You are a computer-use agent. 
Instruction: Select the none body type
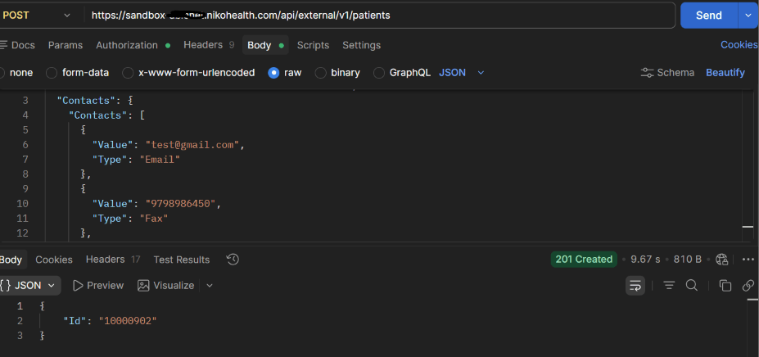point(16,73)
